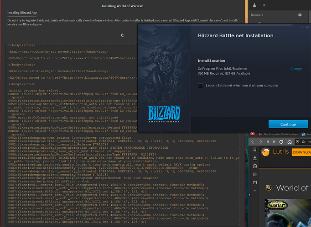Viewport: 311px width, 227px height.
Task: Click the Vivaldi rewind history button
Action: pos(268,141)
